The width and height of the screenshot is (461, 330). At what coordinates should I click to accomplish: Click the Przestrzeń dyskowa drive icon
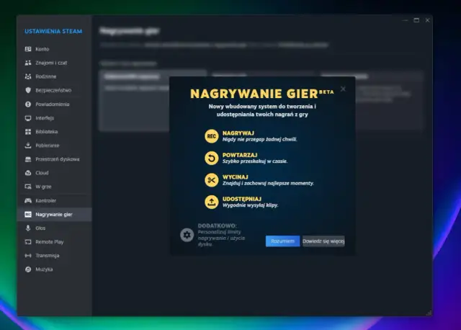point(28,159)
